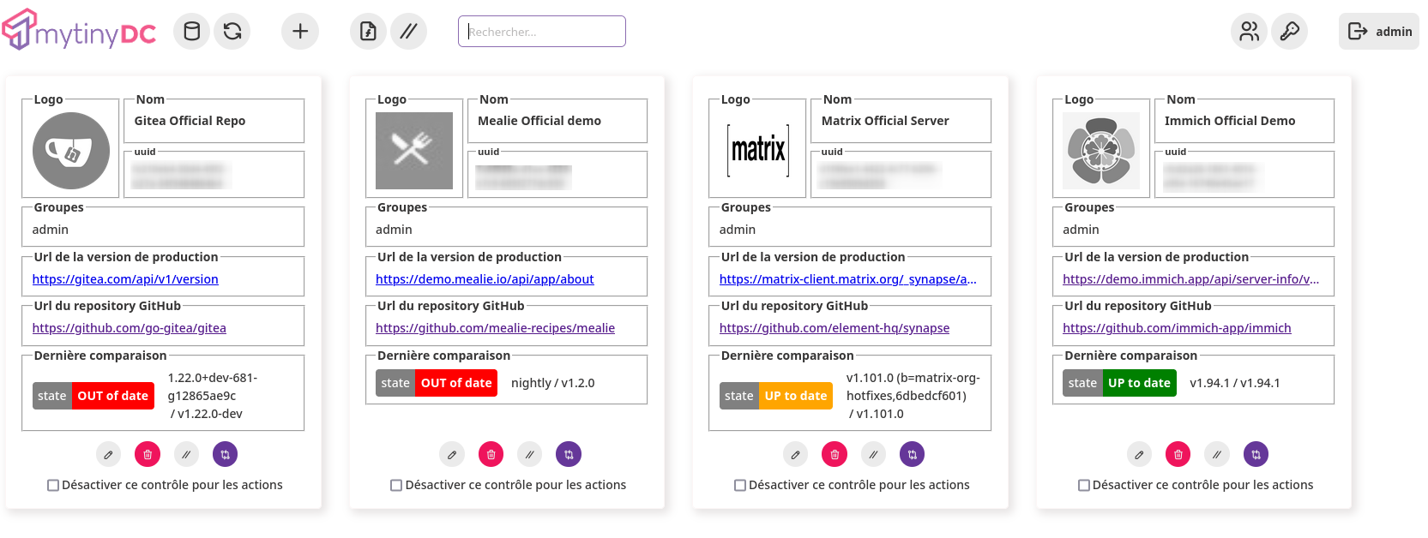Open matrix-client.matrix.org production link

click(x=847, y=279)
